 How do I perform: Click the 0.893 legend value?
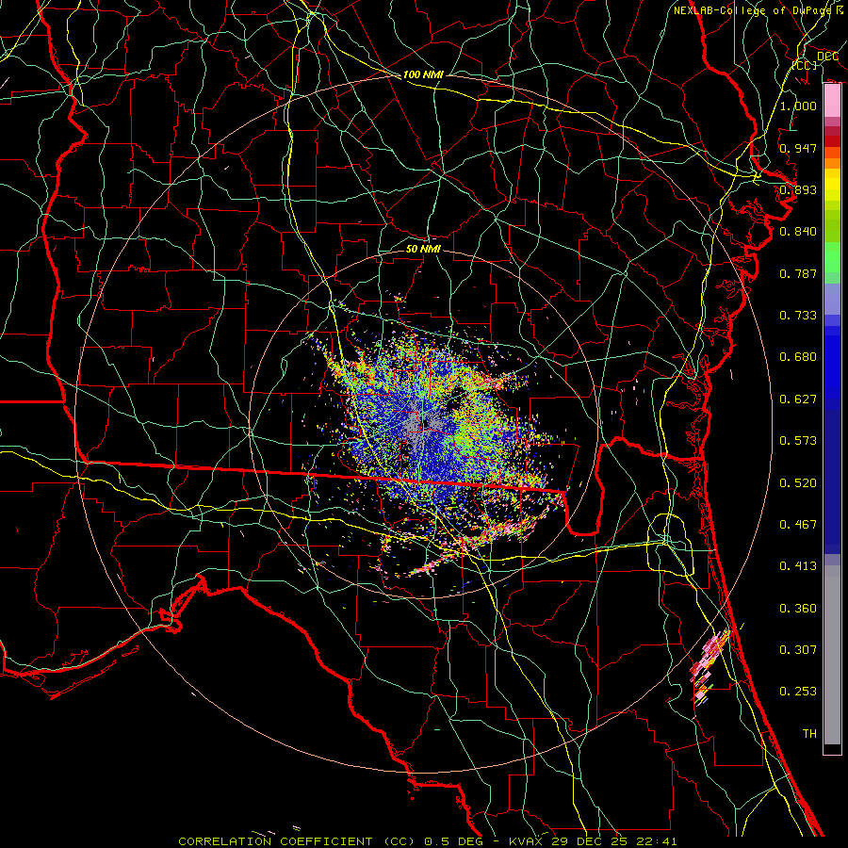[798, 189]
